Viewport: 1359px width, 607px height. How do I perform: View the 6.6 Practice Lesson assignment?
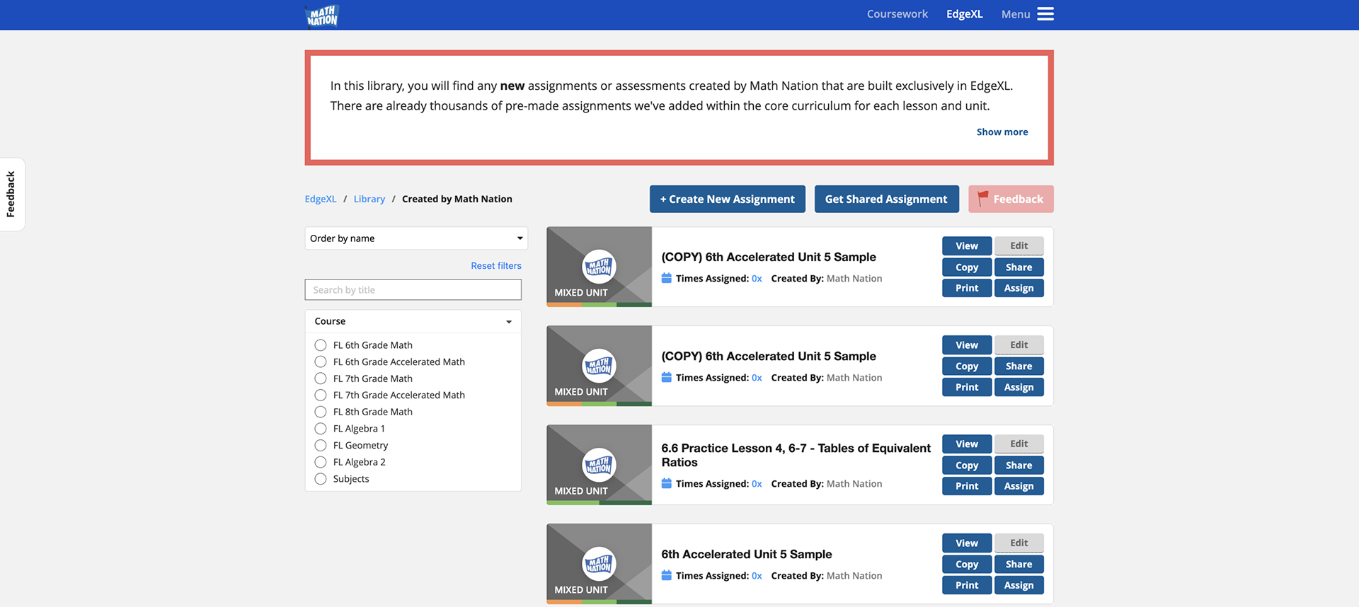pyautogui.click(x=967, y=444)
